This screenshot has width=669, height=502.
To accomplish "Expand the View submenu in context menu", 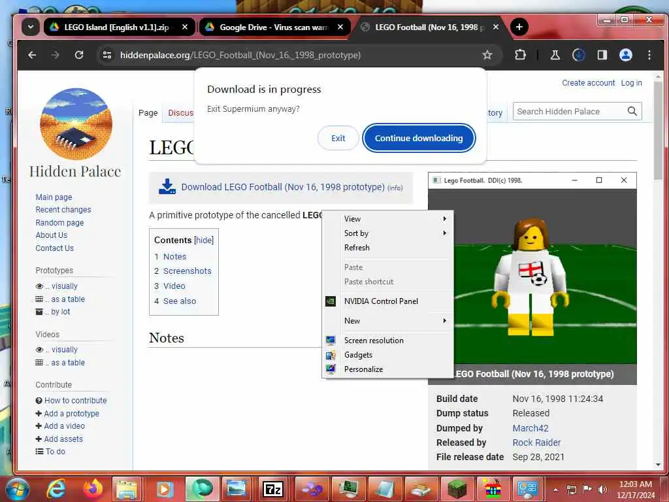I will [388, 218].
